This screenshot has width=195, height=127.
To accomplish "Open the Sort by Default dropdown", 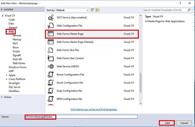I will (72, 10).
